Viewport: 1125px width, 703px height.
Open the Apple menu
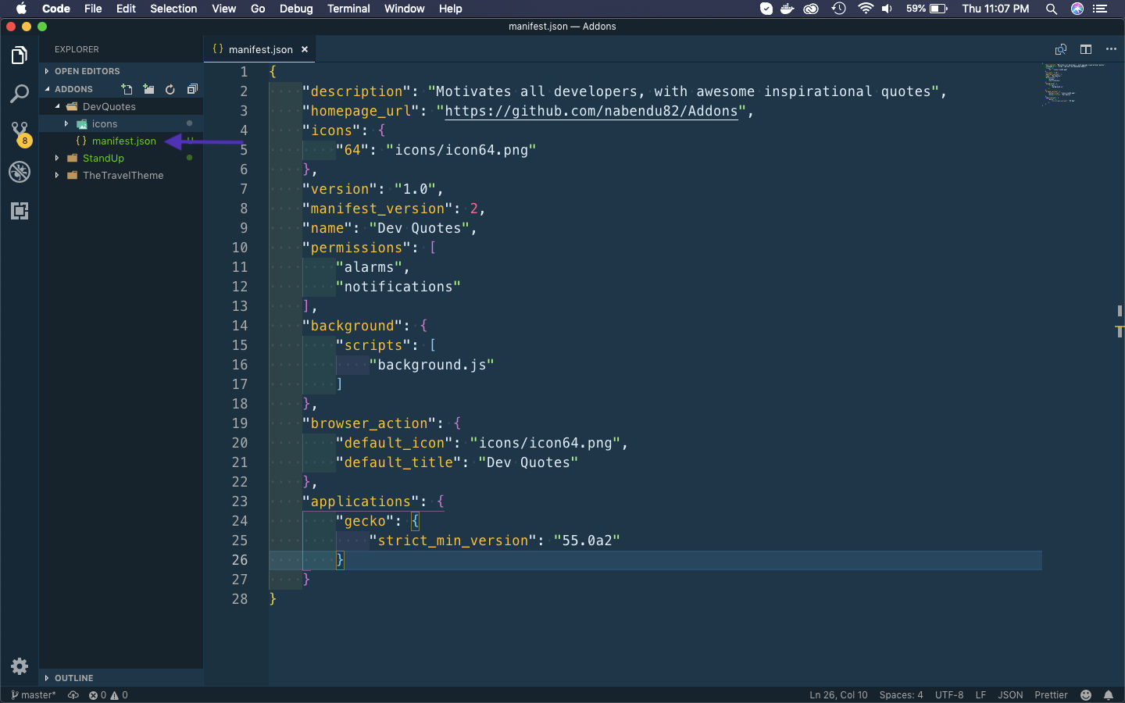coord(21,9)
